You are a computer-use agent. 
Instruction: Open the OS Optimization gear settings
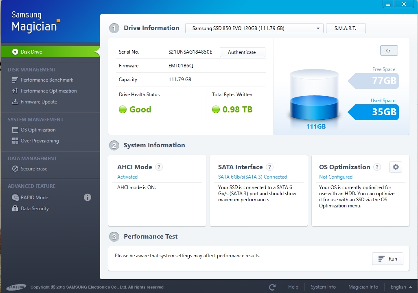pos(396,167)
